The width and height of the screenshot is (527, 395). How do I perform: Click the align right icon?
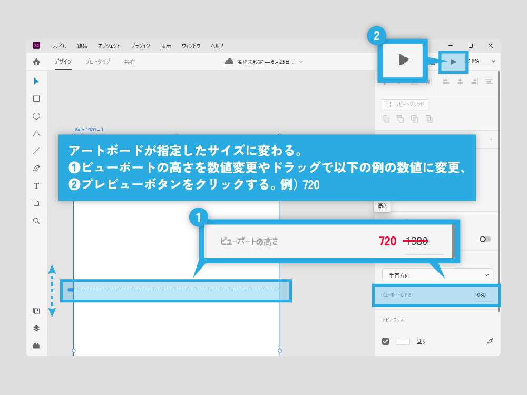[x=475, y=81]
